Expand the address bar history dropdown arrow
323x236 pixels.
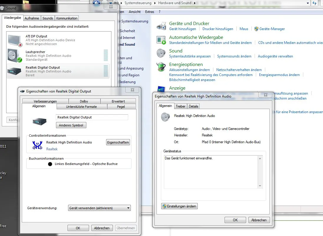(x=308, y=3)
